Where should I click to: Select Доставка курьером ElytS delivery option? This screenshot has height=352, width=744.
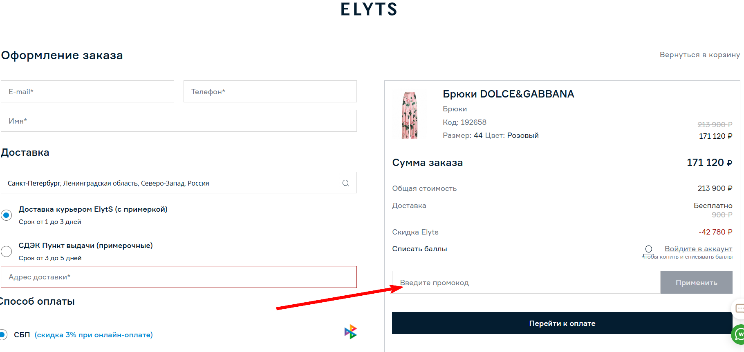click(7, 215)
